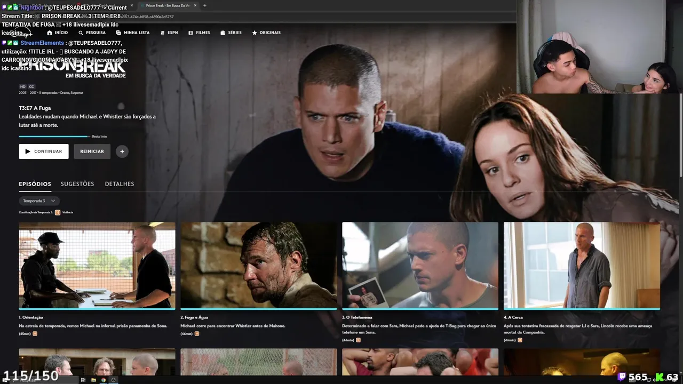Play episode 2 Fogo e Água thumbnail

click(x=259, y=265)
